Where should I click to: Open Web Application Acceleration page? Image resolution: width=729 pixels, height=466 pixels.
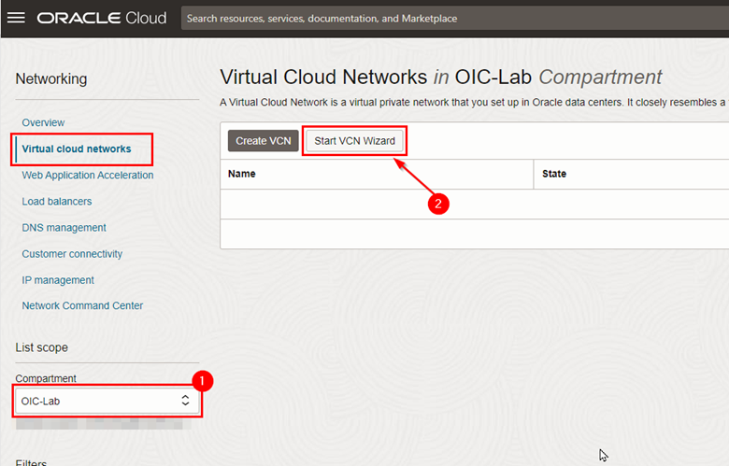click(x=88, y=176)
